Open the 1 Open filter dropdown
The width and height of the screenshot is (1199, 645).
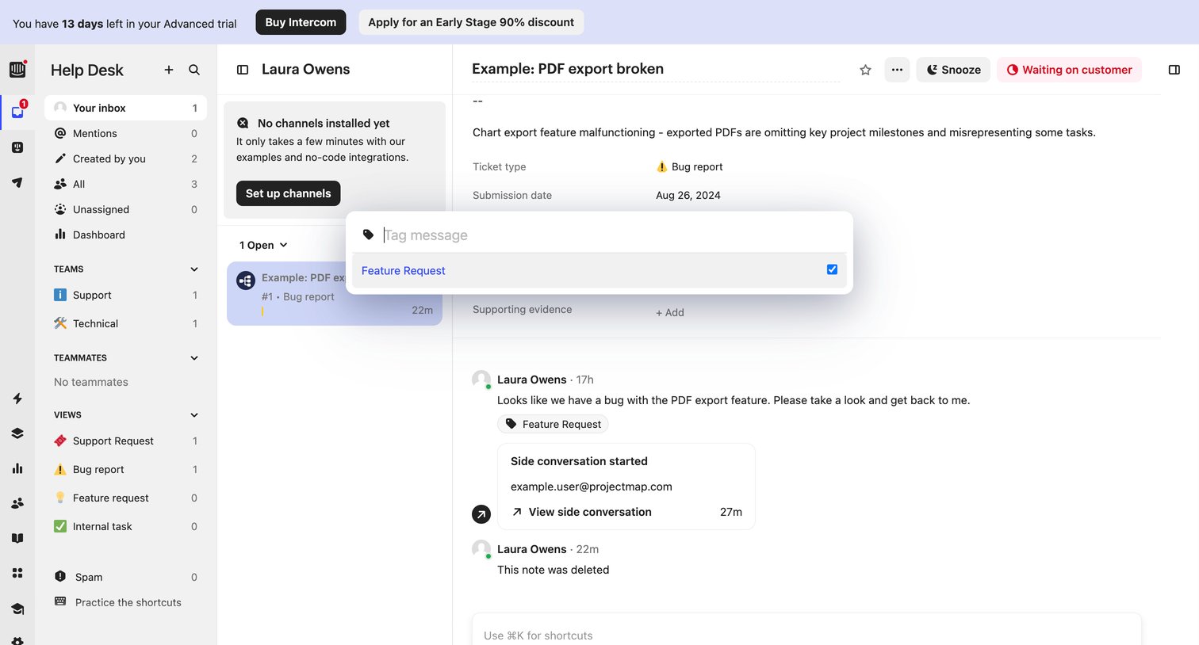click(x=263, y=245)
